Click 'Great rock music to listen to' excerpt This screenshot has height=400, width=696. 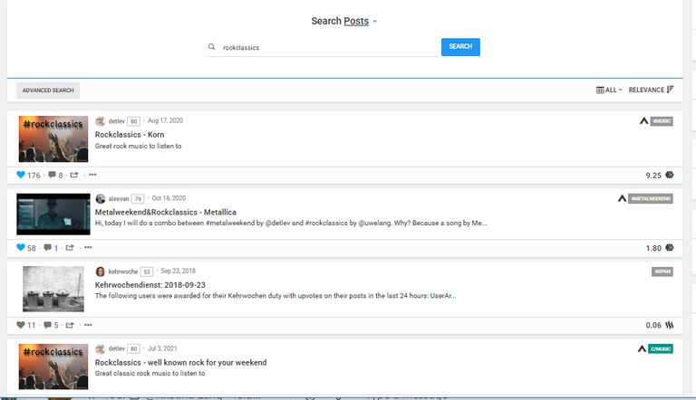tap(138, 146)
